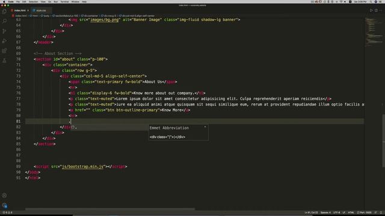Open the Edit menu

(x=24, y=2)
